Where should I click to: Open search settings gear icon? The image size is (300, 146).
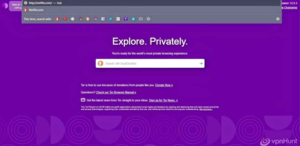pos(278,19)
